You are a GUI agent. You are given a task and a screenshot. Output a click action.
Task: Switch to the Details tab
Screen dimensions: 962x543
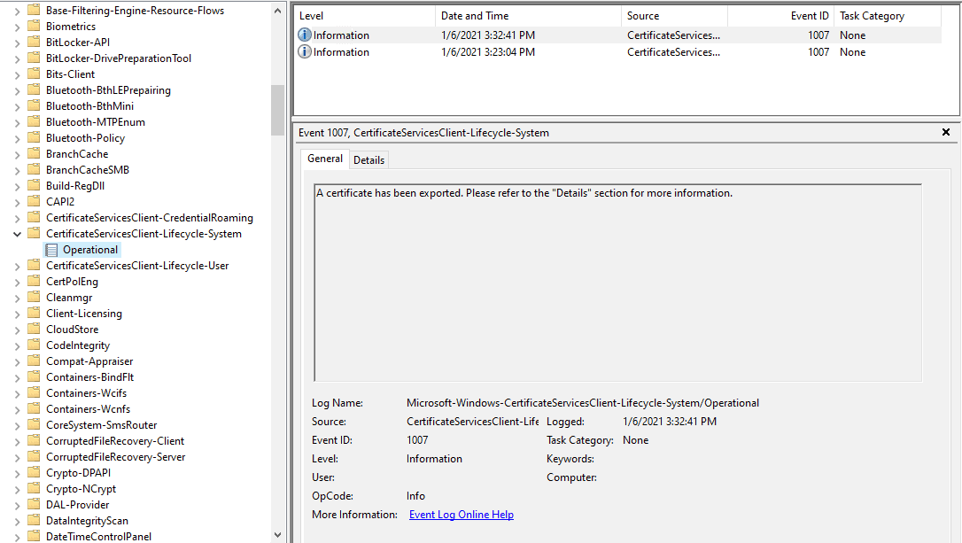pyautogui.click(x=369, y=159)
